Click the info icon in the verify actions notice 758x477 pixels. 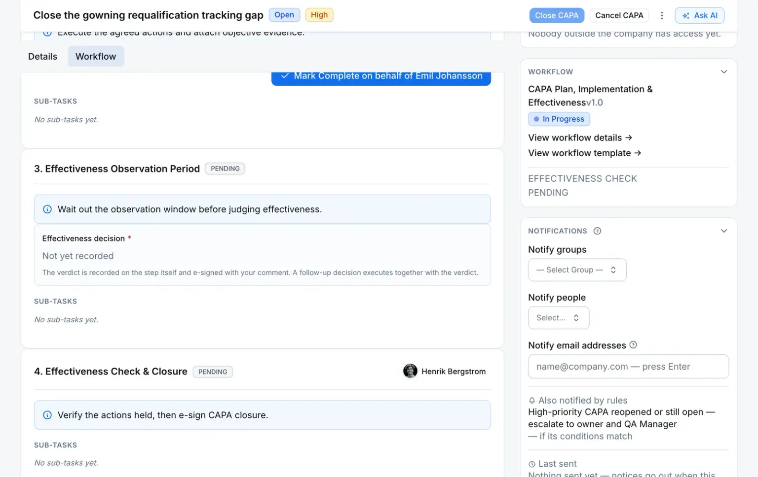pyautogui.click(x=47, y=415)
